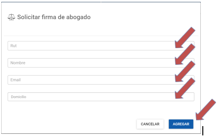Click the red arrow pointing at Rut
The width and height of the screenshot is (217, 136).
click(x=185, y=38)
